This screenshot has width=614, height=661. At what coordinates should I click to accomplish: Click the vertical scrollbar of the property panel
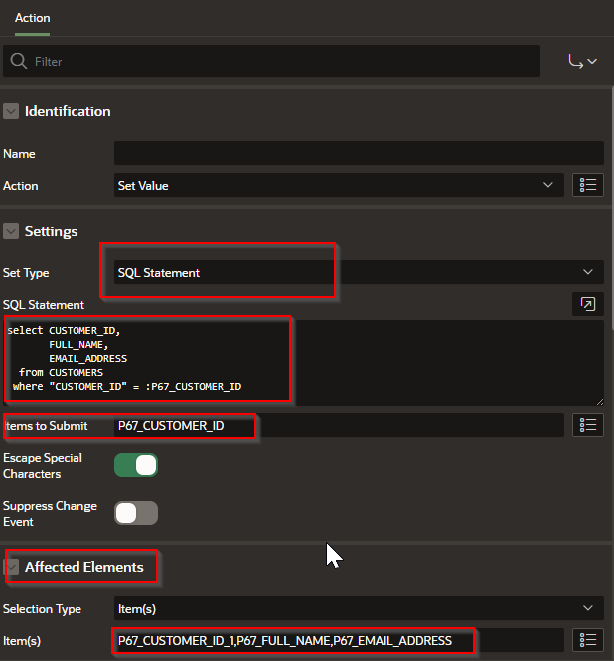point(612,211)
